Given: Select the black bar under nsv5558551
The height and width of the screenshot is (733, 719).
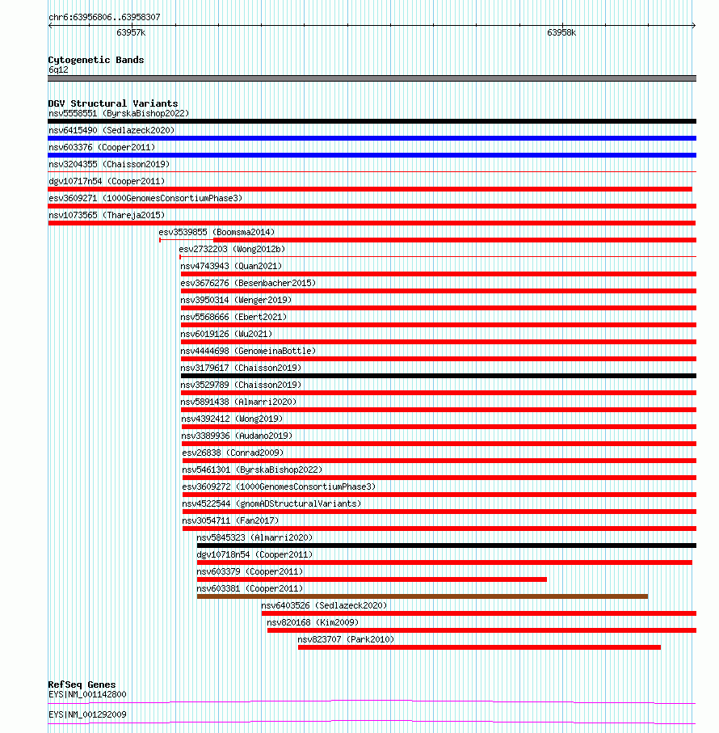Looking at the screenshot, I should pyautogui.click(x=372, y=121).
